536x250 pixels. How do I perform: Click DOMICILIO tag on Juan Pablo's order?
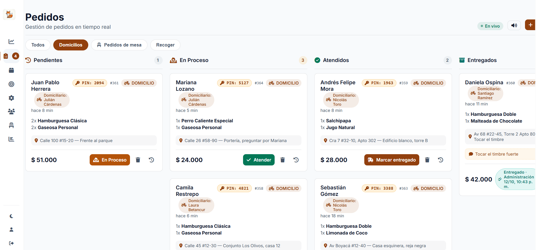click(x=139, y=83)
